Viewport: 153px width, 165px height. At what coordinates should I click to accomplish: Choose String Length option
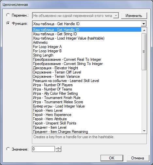[87, 55]
